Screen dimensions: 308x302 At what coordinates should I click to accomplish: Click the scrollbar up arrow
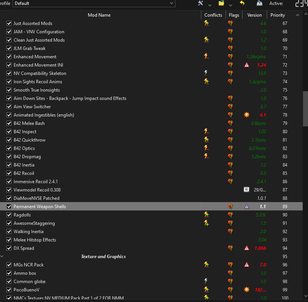coord(306,14)
